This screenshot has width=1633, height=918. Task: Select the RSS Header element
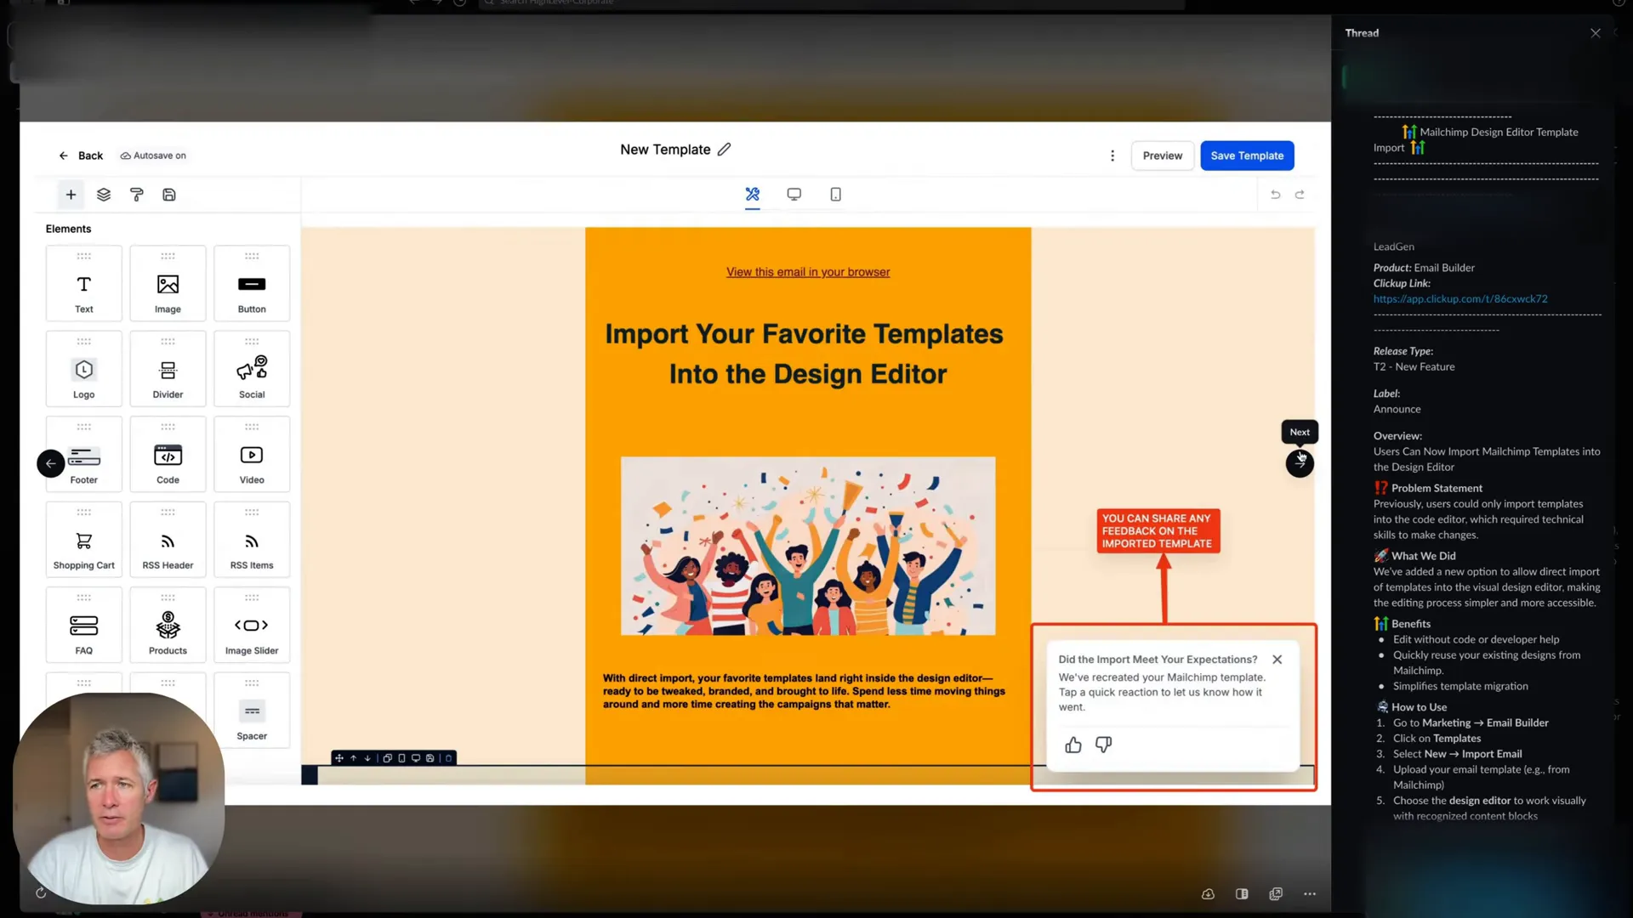[x=168, y=541]
